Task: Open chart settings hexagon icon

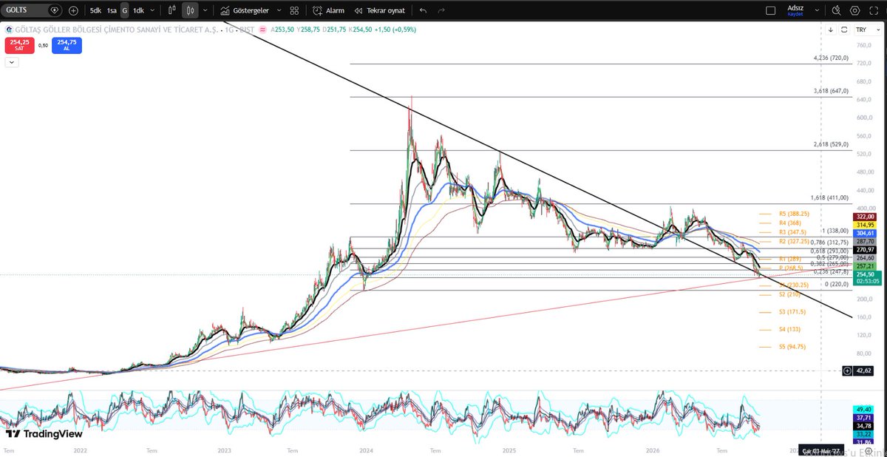Action: point(853,10)
